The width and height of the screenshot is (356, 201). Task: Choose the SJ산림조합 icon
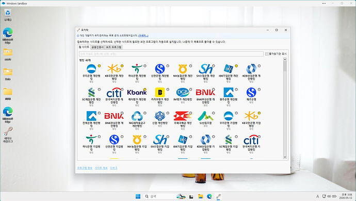(205, 116)
